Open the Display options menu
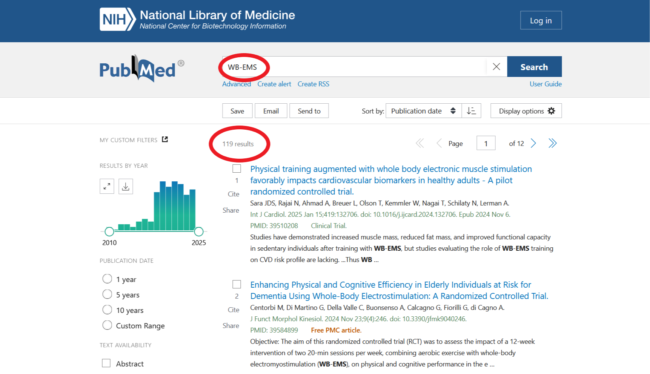Viewport: 650px width, 374px height. point(526,111)
